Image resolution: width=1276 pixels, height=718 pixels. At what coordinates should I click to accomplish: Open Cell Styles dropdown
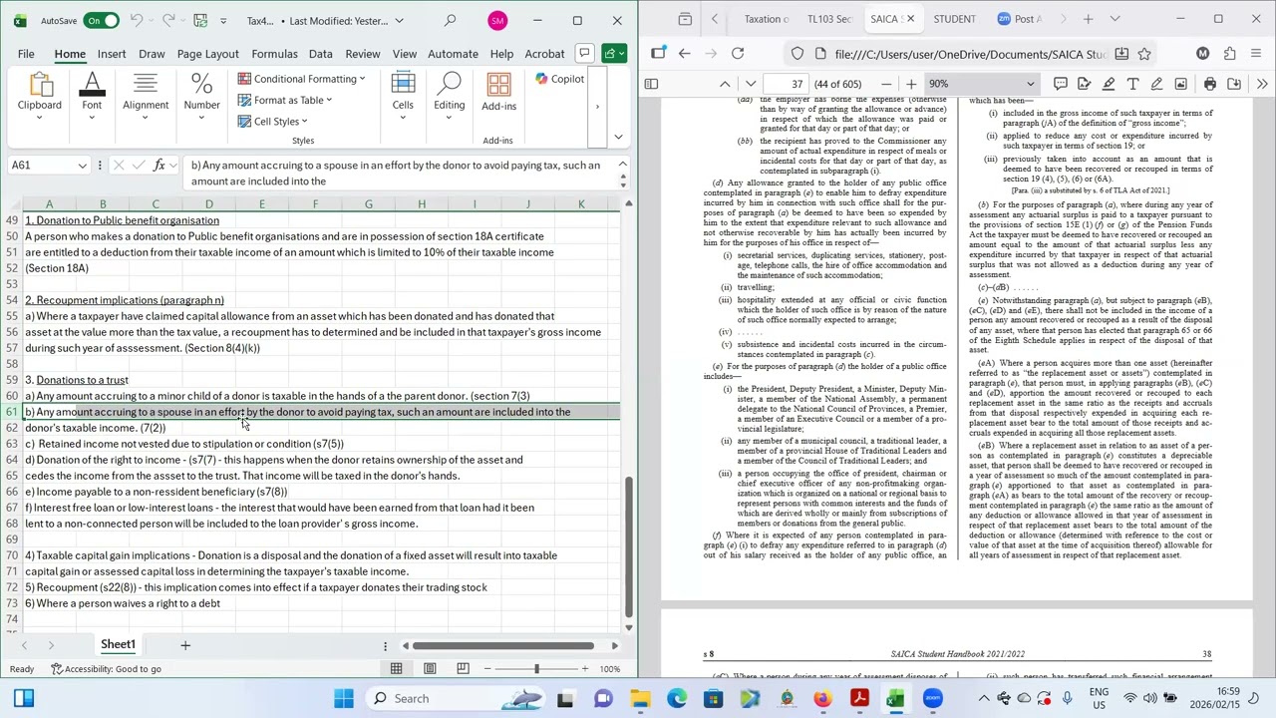pos(272,122)
